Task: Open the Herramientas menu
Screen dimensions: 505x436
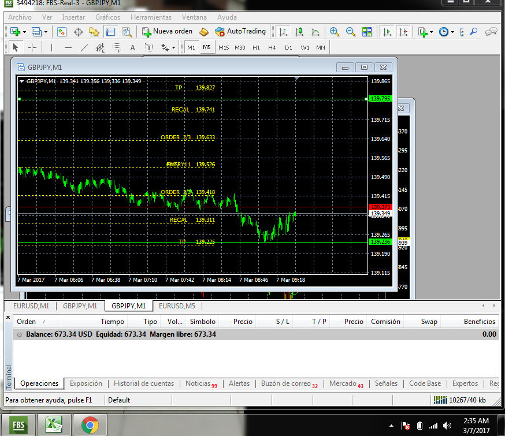Action: [151, 17]
